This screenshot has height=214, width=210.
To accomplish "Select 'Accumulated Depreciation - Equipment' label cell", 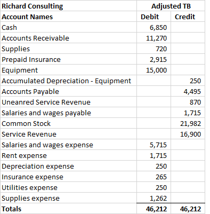I will (68, 81).
